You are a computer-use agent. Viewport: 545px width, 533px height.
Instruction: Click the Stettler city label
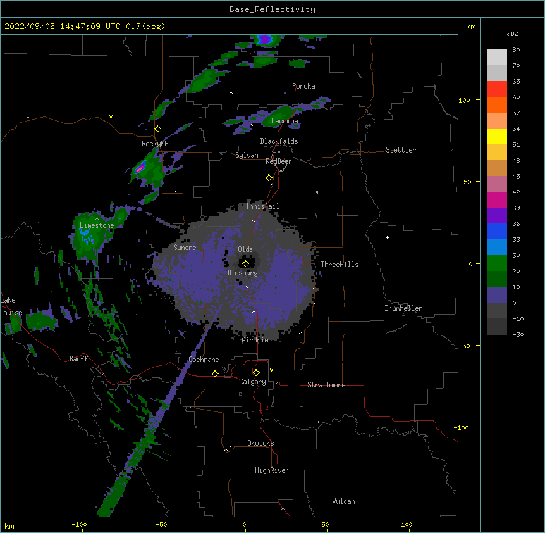click(401, 150)
